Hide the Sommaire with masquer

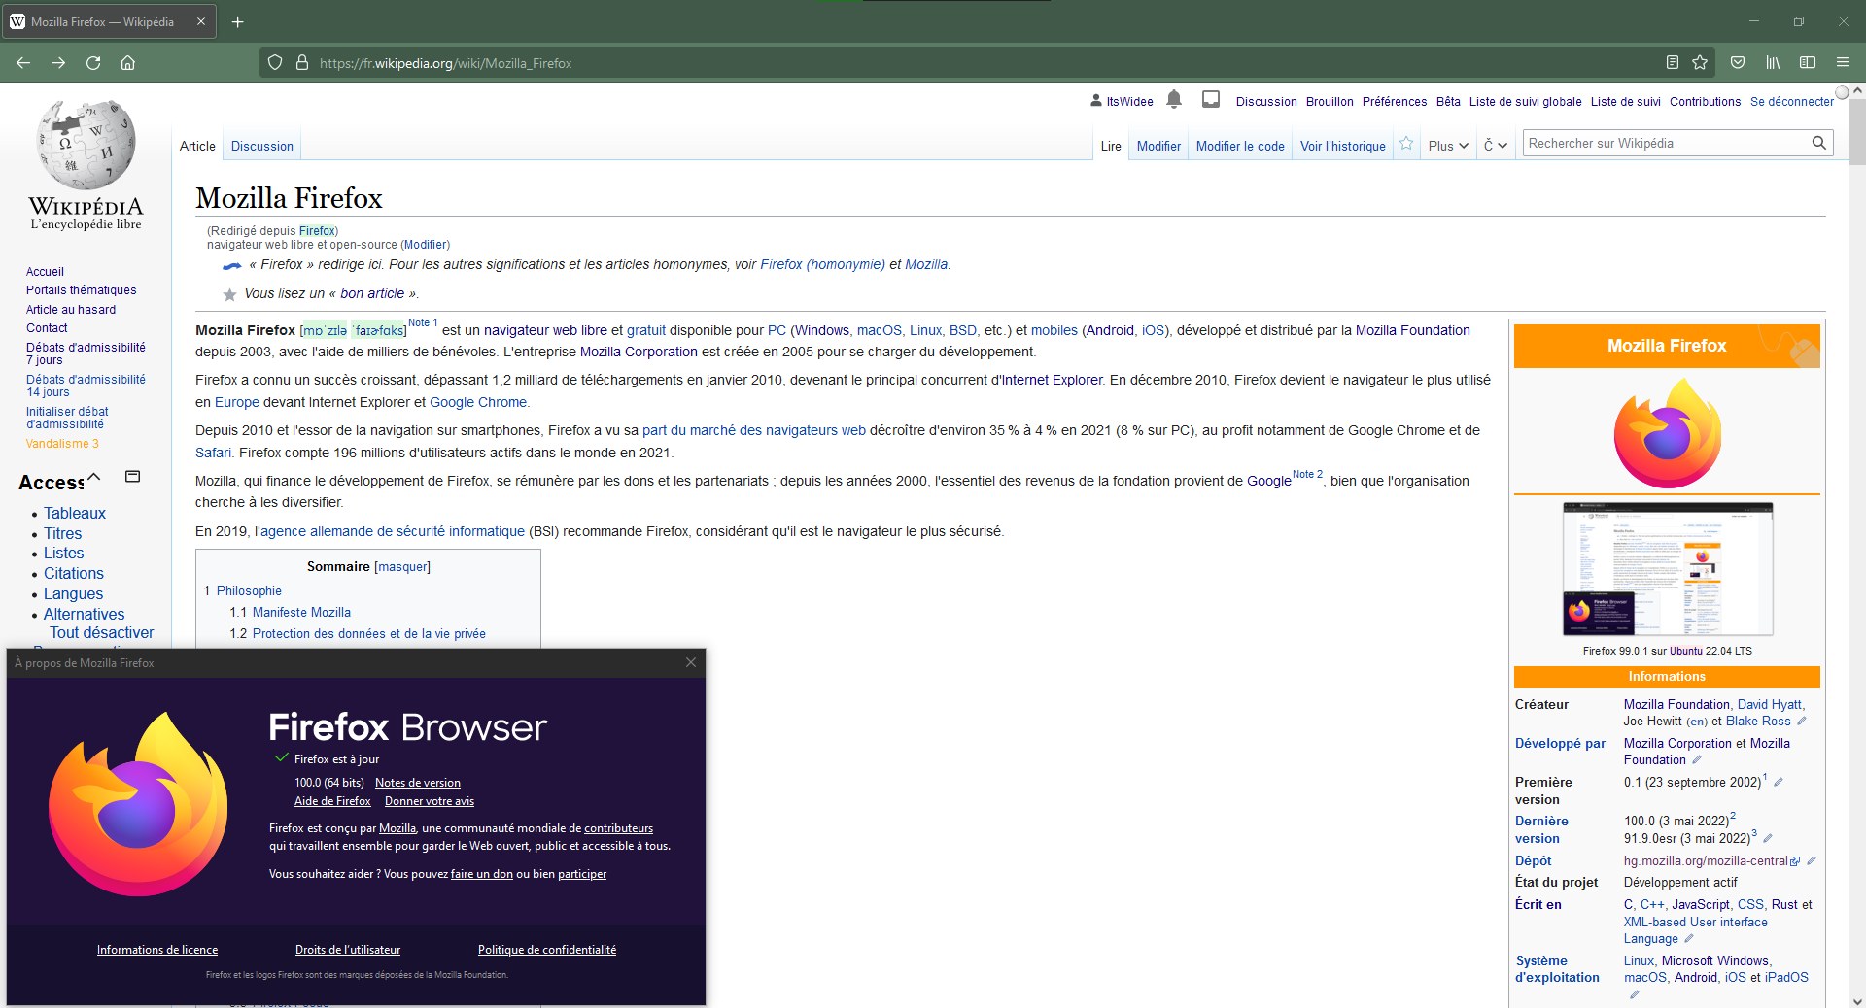(x=402, y=566)
